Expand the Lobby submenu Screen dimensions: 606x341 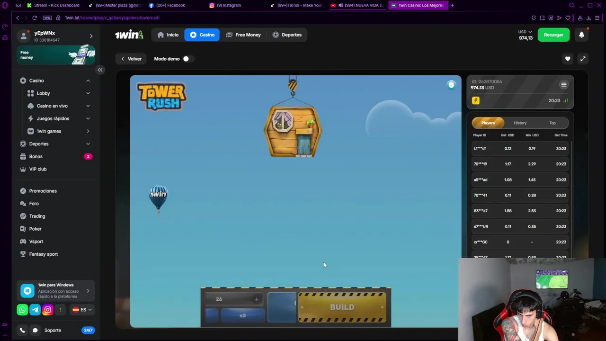(x=88, y=93)
